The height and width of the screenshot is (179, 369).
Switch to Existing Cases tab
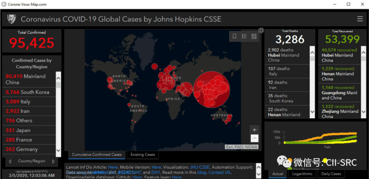point(142,154)
